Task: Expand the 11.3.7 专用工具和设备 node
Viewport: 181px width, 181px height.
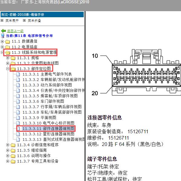Action: [x=8, y=161]
